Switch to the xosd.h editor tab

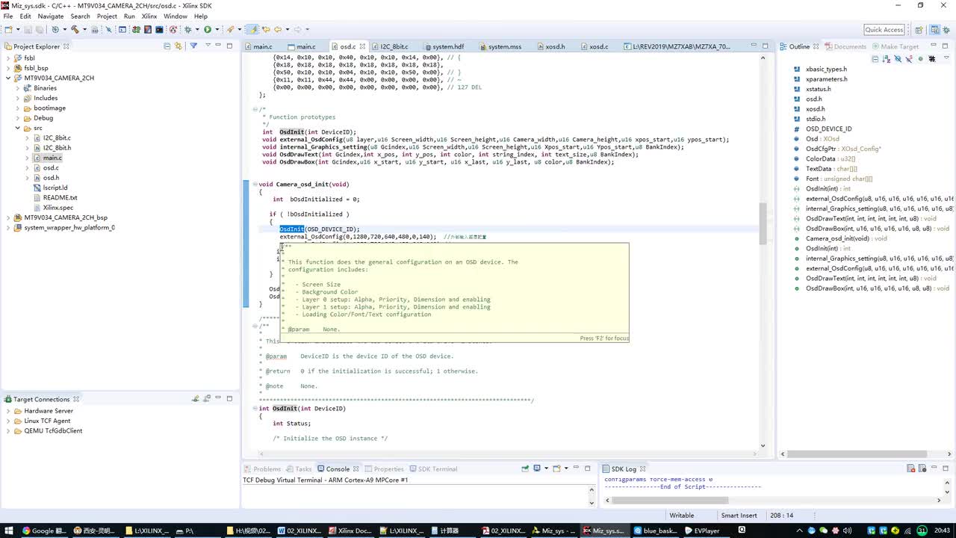[x=554, y=46]
